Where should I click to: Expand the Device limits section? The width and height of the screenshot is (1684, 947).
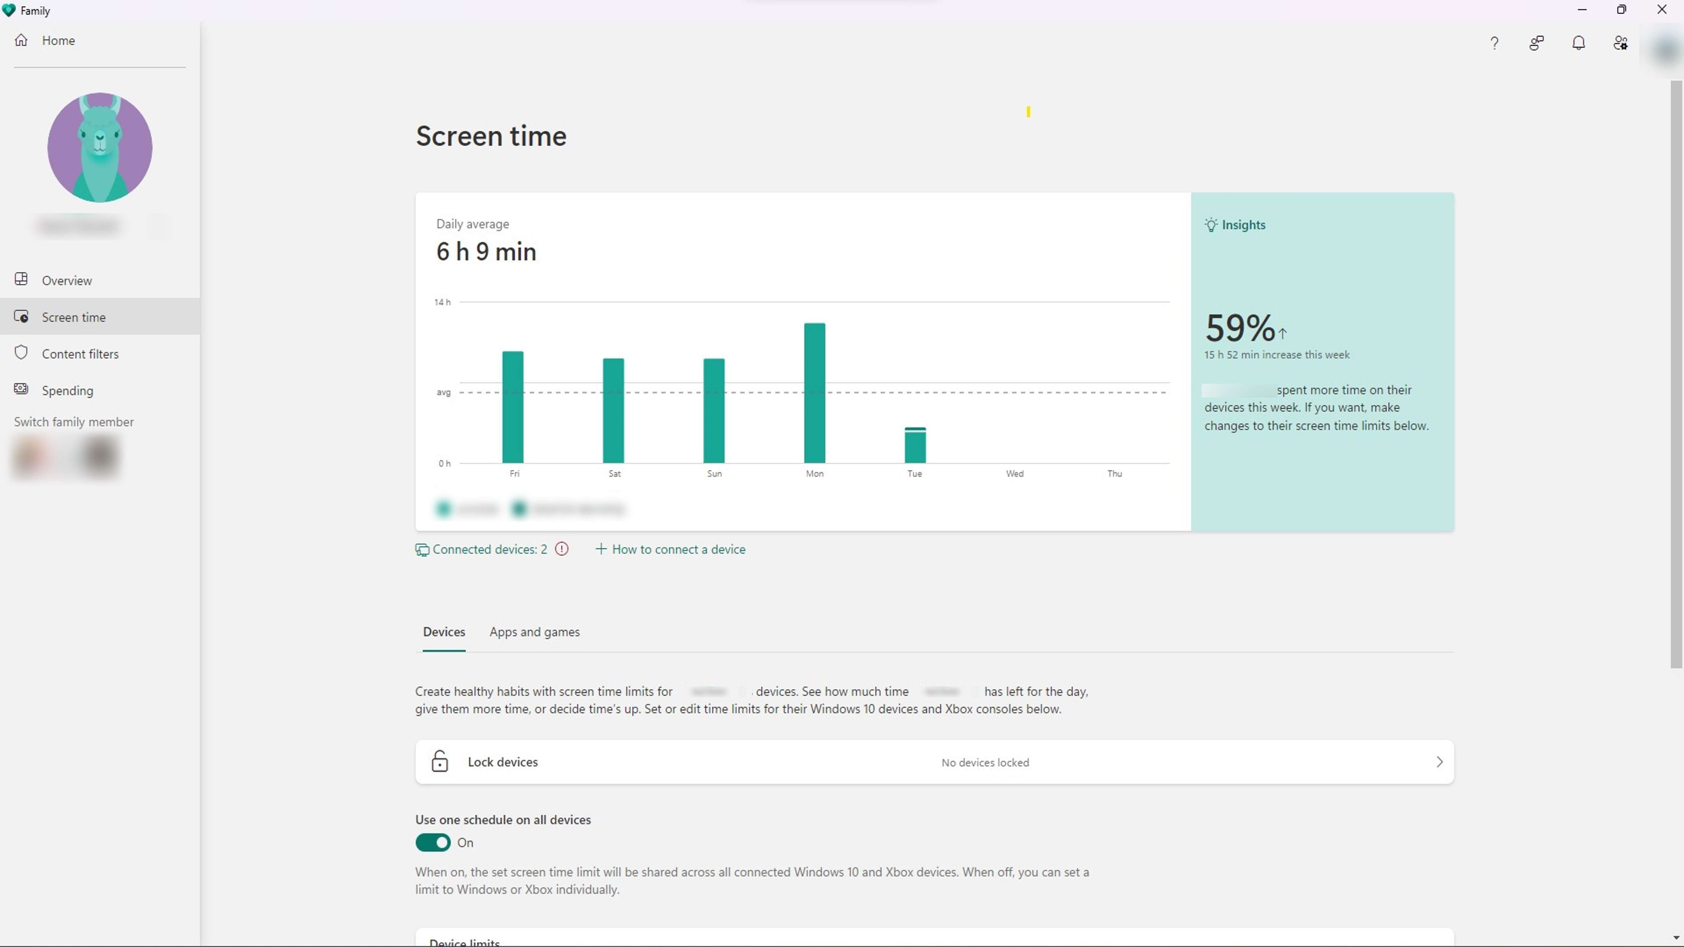(935, 941)
